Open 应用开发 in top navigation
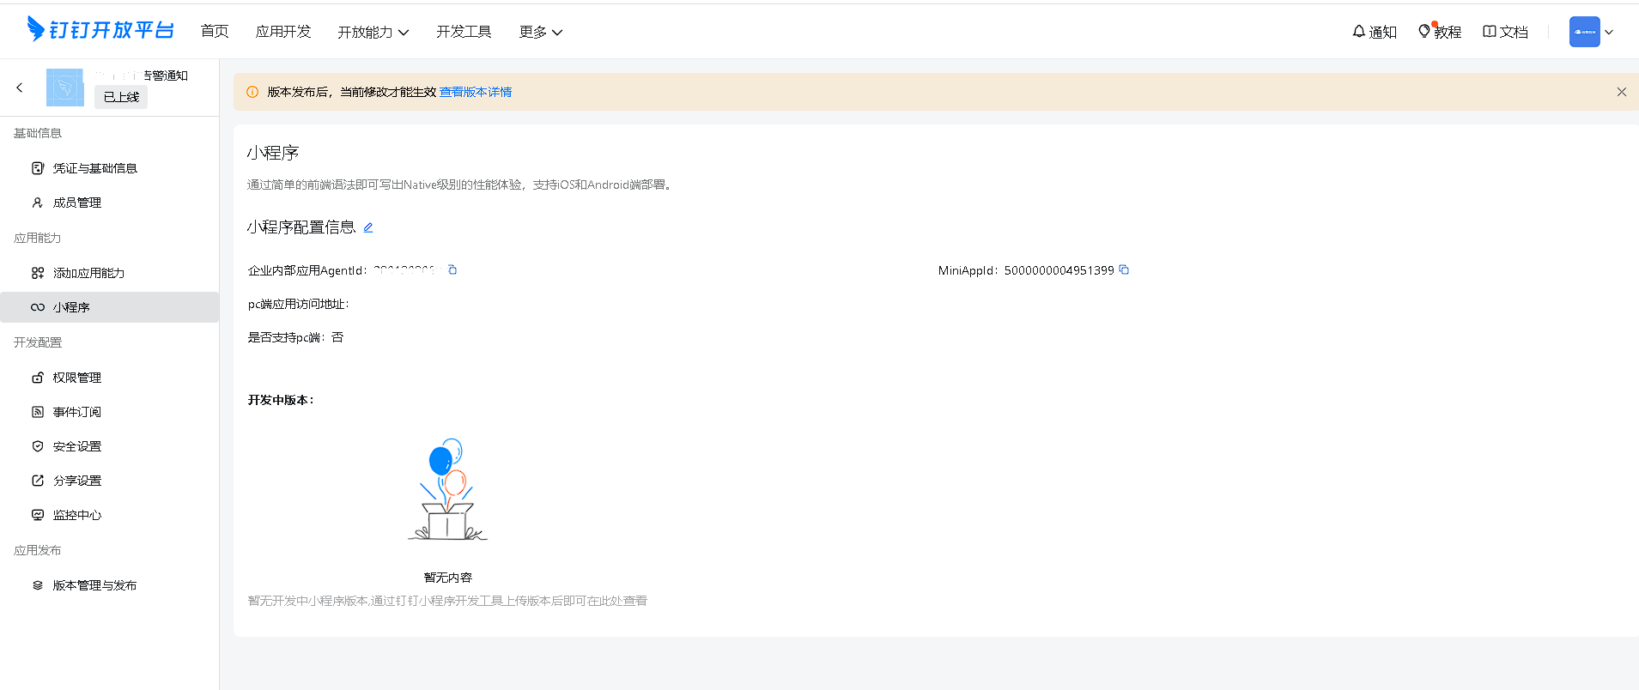The height and width of the screenshot is (690, 1639). (283, 32)
